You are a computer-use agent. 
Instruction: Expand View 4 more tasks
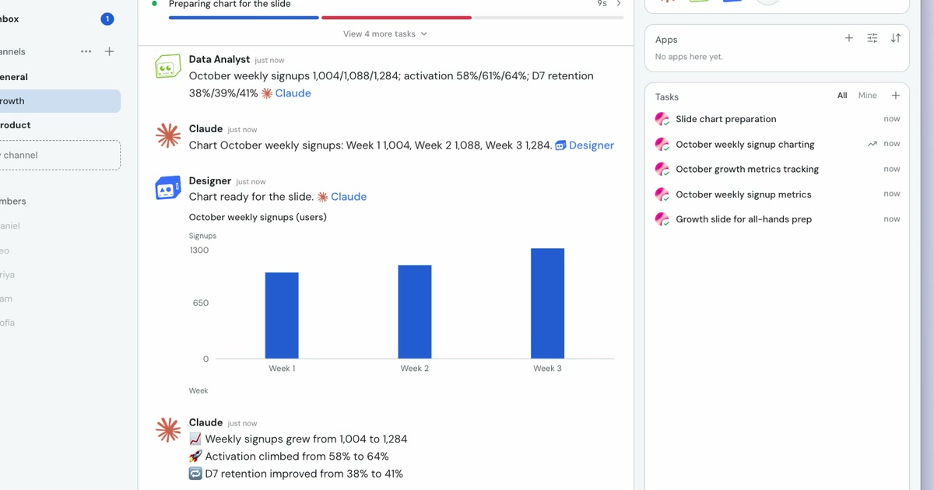385,34
